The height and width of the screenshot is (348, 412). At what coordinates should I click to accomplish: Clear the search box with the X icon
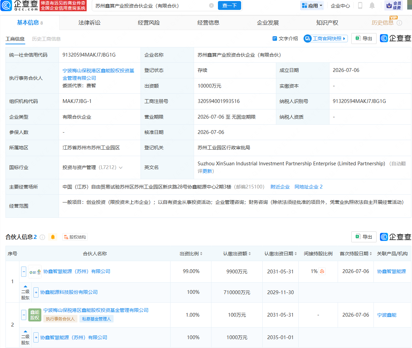click(211, 5)
